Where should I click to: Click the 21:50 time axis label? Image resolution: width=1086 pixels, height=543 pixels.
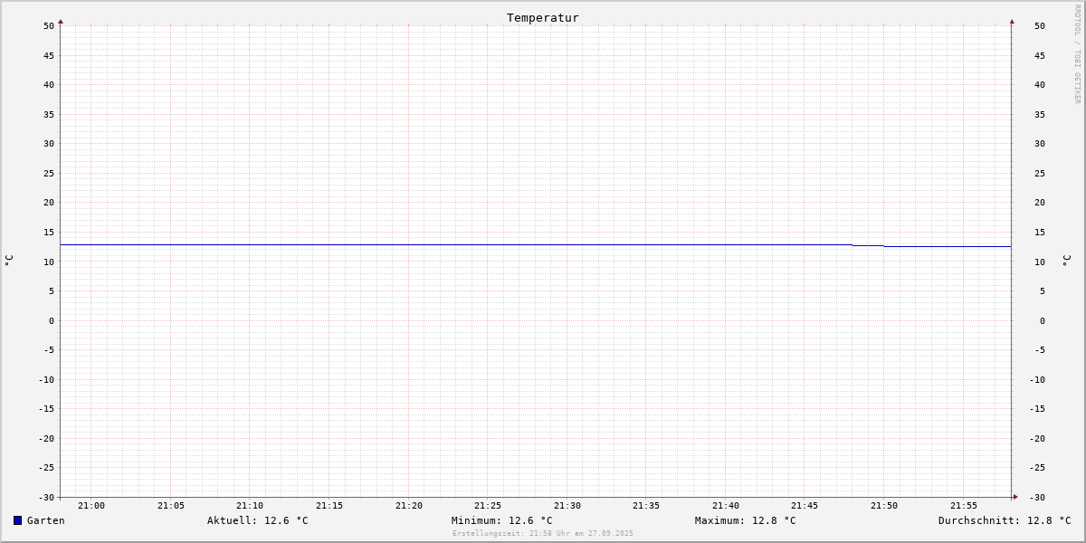(x=884, y=506)
